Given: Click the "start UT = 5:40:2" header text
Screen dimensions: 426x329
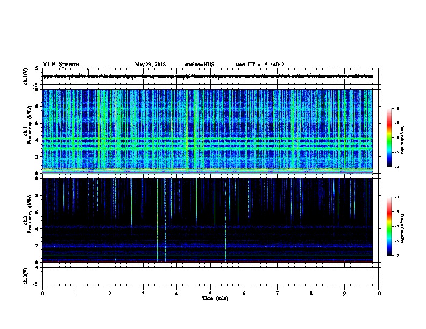Looking at the screenshot, I should [260, 65].
